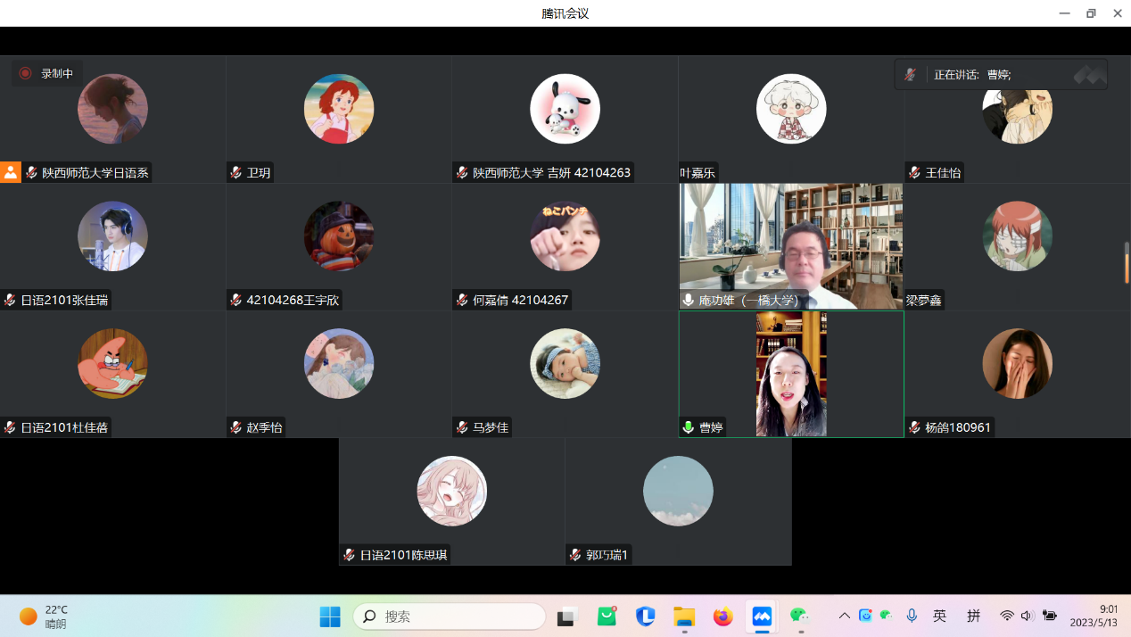Click the muted mic icon beside 郭巧瑞1
The height and width of the screenshot is (637, 1131).
point(575,555)
